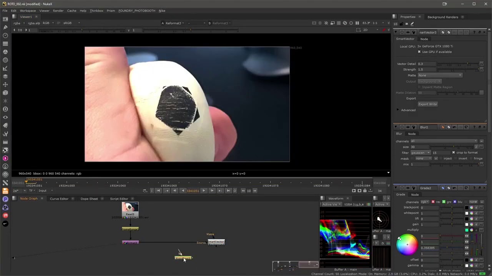Image resolution: width=492 pixels, height=276 pixels.
Task: Click the curve icon beside Vector Detail
Action: pos(481,64)
